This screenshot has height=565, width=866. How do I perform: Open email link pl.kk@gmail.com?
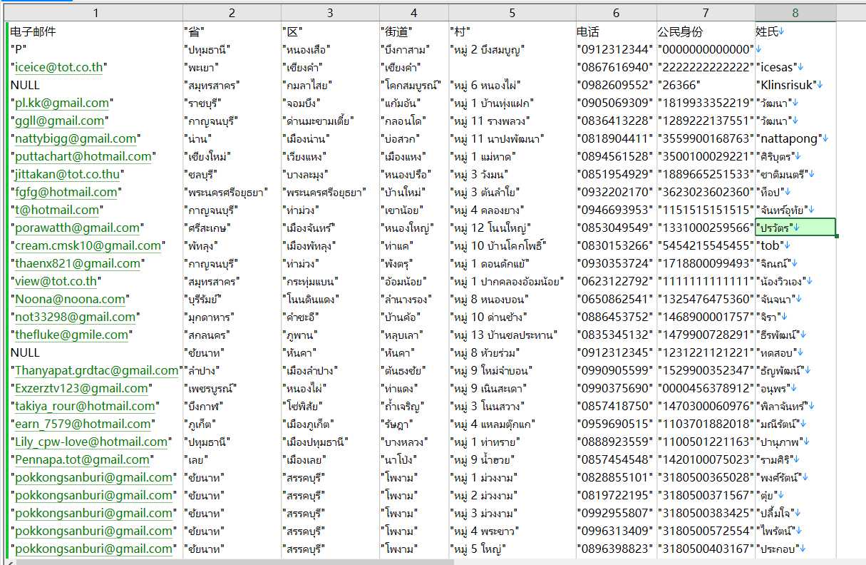coord(62,103)
